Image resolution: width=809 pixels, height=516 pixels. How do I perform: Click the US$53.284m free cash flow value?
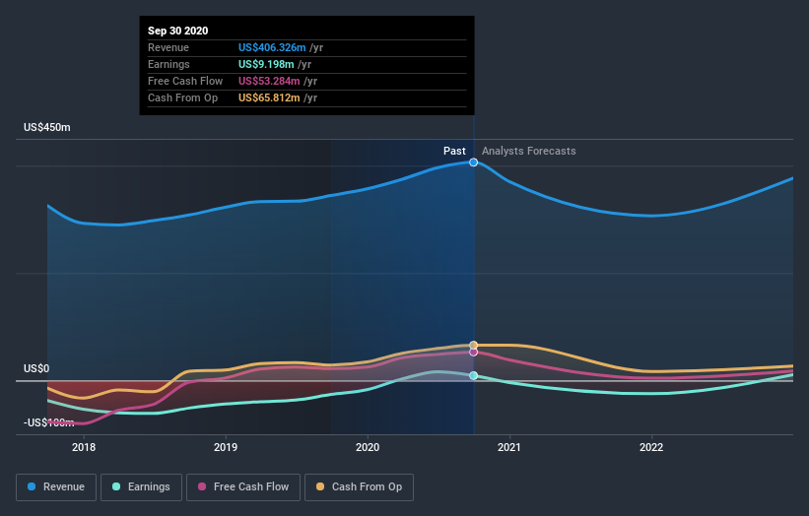(269, 81)
